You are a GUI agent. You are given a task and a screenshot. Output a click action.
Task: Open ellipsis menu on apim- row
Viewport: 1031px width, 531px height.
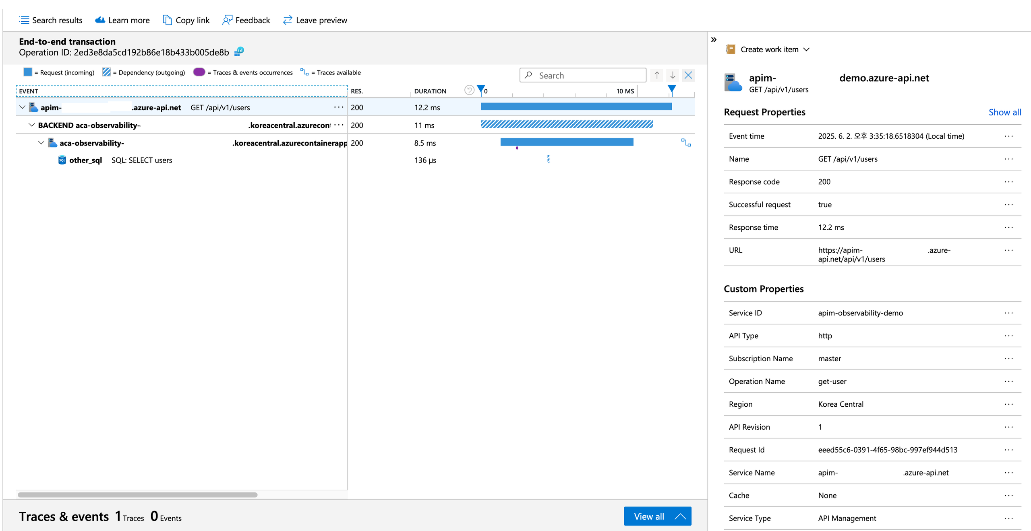339,107
